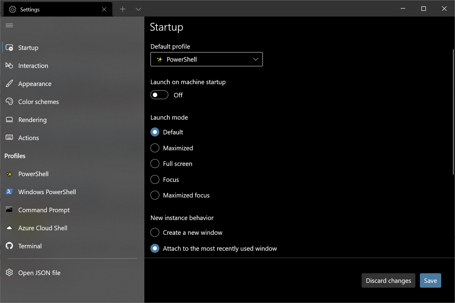Select the Interaction settings icon

tap(9, 66)
